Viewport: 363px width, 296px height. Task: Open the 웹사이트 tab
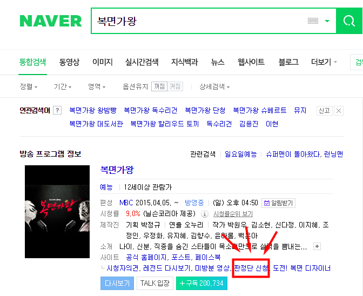[251, 62]
